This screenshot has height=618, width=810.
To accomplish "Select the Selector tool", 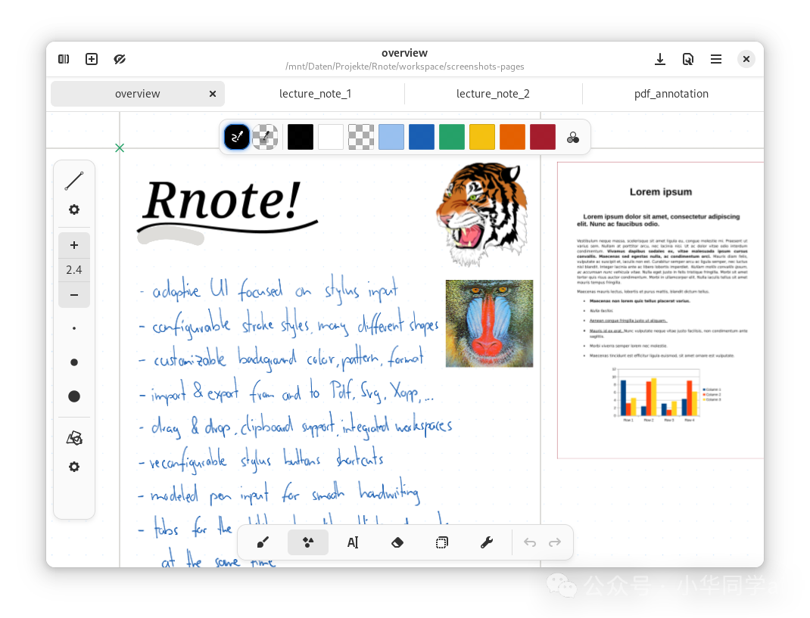I will 441,542.
